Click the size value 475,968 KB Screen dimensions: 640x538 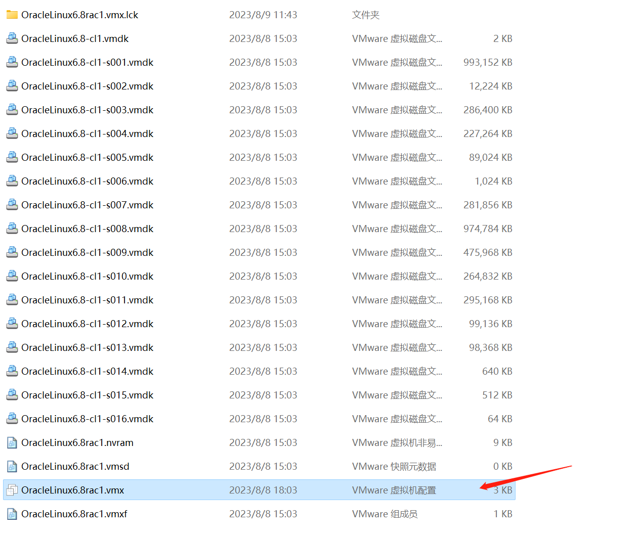pos(488,252)
